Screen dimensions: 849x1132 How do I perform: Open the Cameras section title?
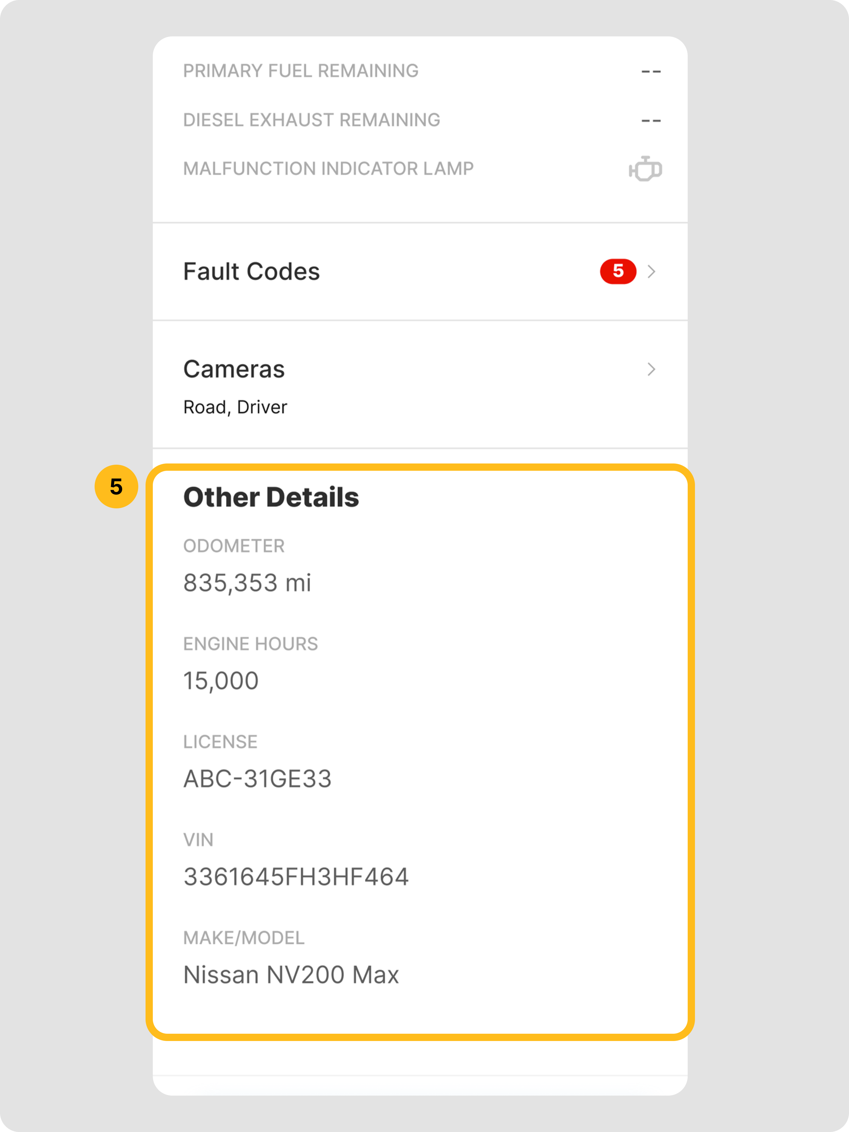[x=234, y=369]
